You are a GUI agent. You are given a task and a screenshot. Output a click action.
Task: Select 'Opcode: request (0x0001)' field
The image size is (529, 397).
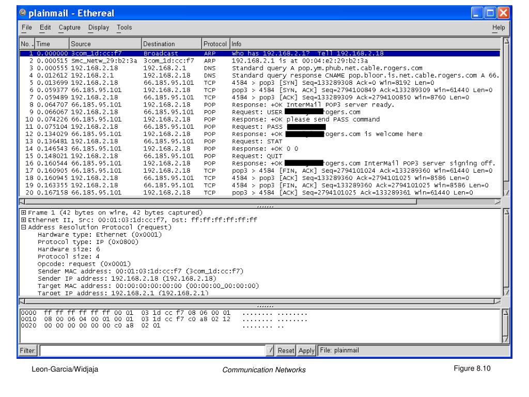coord(84,264)
